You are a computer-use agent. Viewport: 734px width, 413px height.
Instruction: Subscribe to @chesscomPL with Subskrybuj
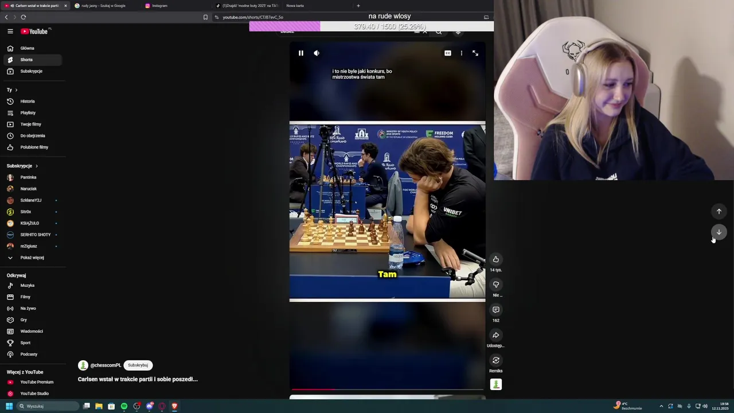click(x=138, y=365)
